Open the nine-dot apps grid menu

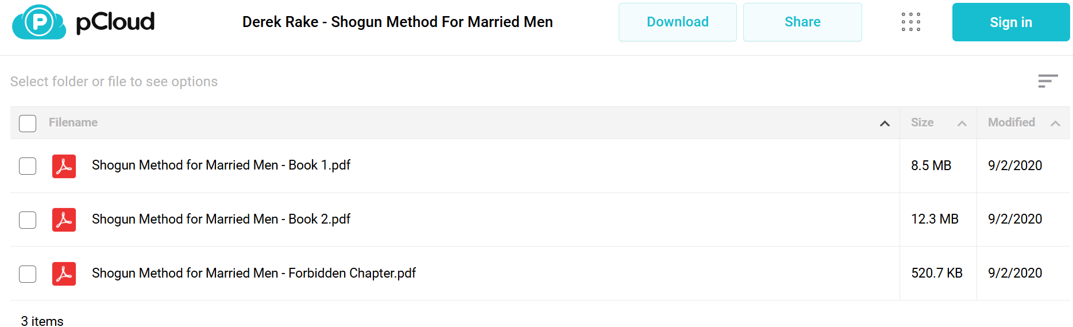tap(910, 22)
